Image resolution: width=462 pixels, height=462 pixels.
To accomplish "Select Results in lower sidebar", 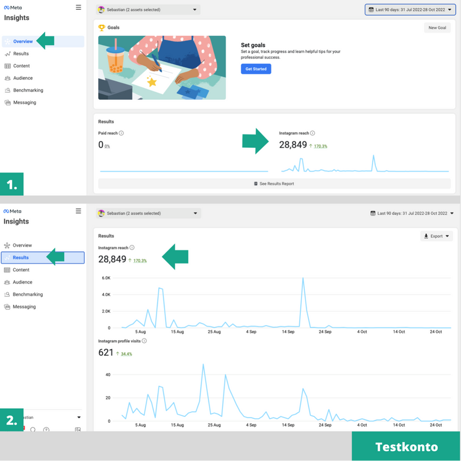I will [x=43, y=258].
